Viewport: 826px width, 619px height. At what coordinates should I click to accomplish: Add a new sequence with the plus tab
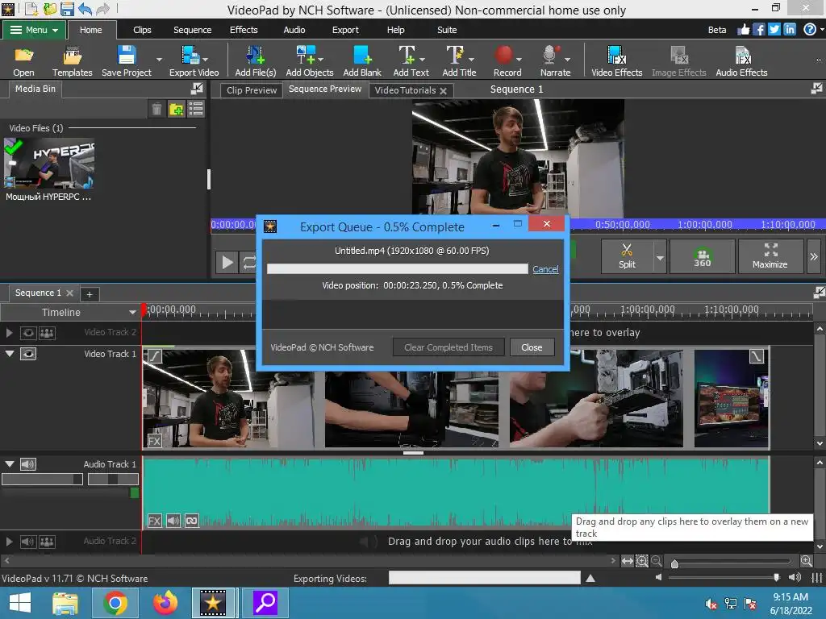(90, 294)
